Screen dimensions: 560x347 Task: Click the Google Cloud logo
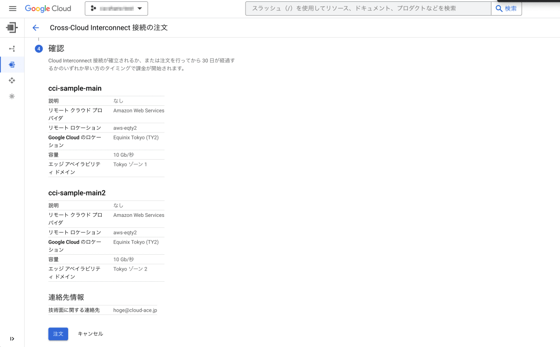point(48,8)
